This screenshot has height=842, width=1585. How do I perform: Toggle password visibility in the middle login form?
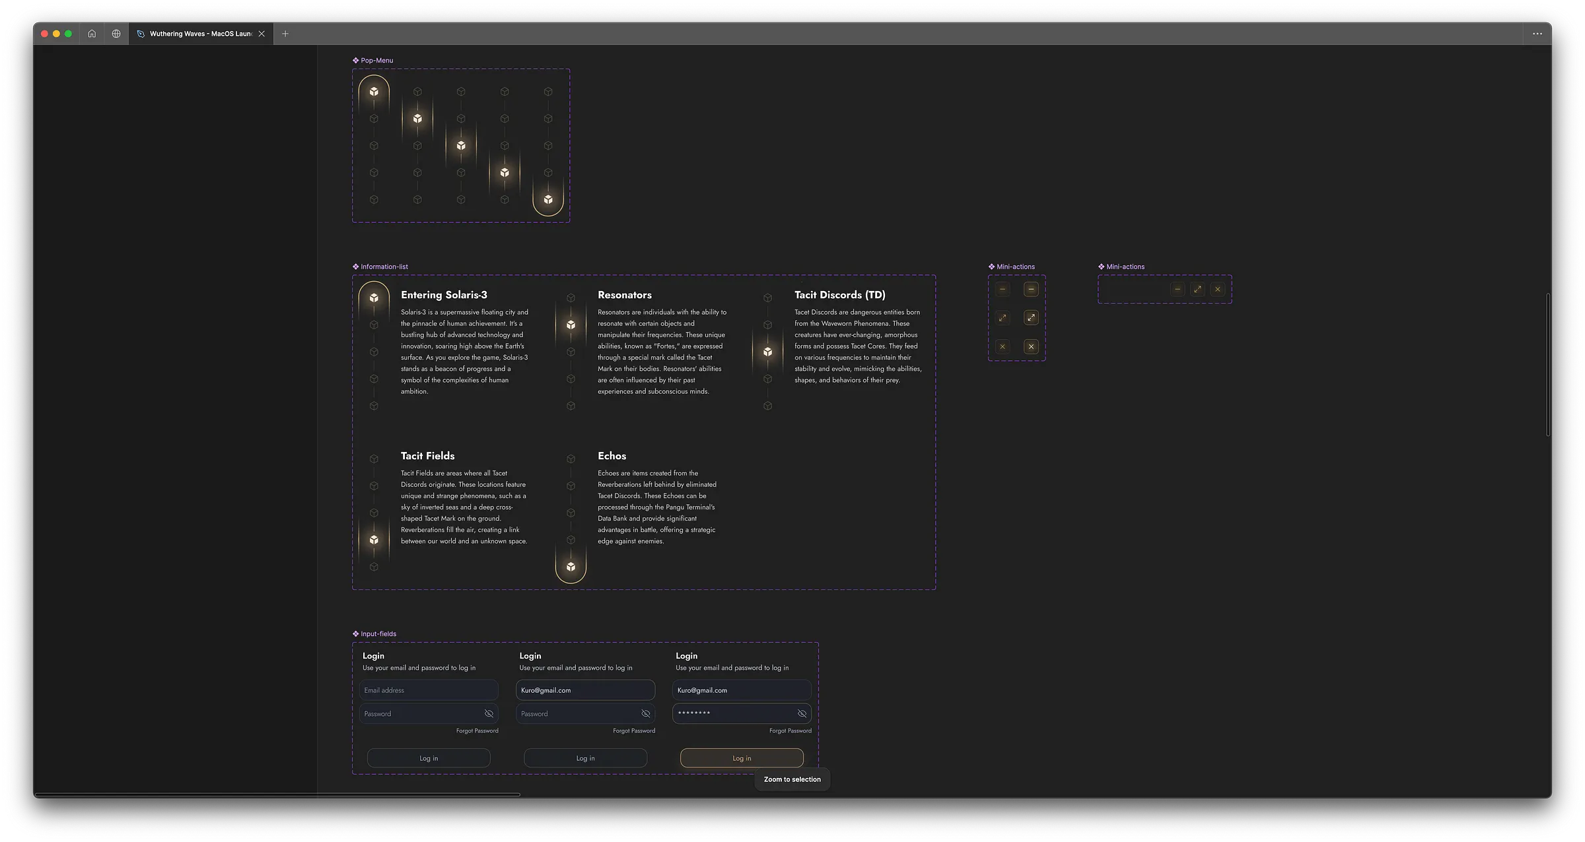point(645,713)
